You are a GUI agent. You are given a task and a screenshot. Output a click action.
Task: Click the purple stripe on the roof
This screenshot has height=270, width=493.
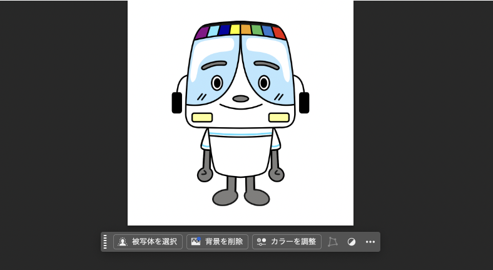pyautogui.click(x=202, y=33)
